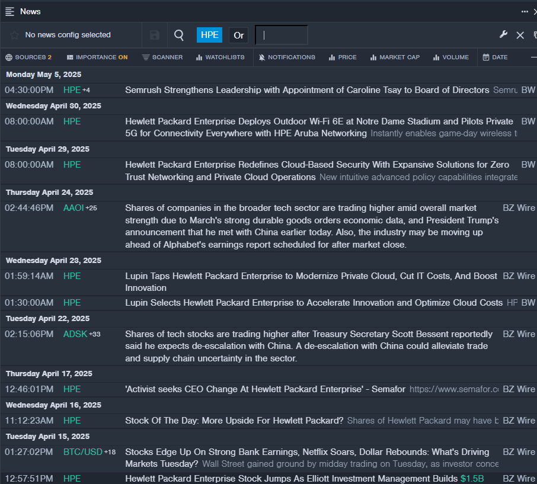Click the ADSK ticker symbol
This screenshot has height=484, width=537.
click(x=75, y=334)
